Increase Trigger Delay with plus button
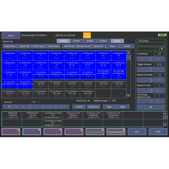This screenshot has height=169, width=169. coord(158,70)
